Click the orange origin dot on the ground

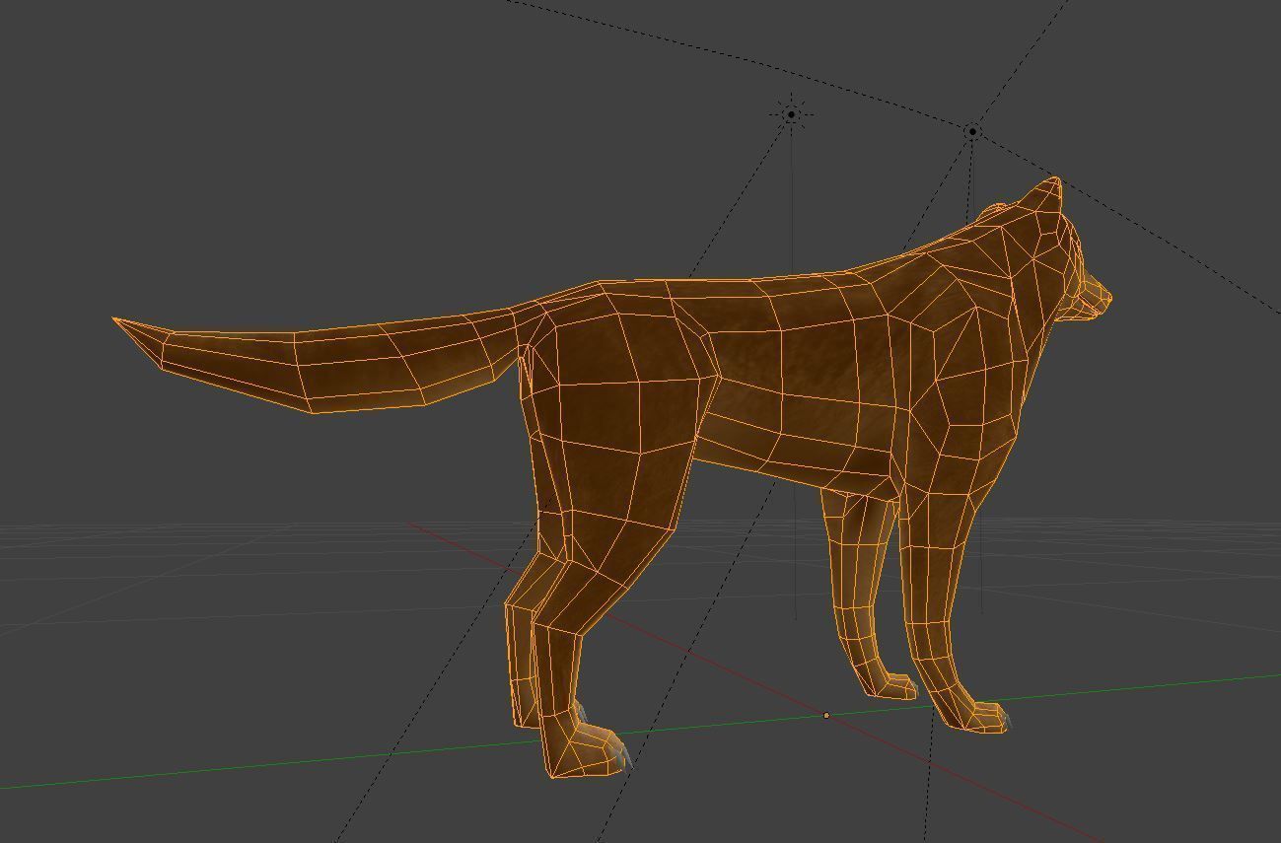click(x=826, y=715)
